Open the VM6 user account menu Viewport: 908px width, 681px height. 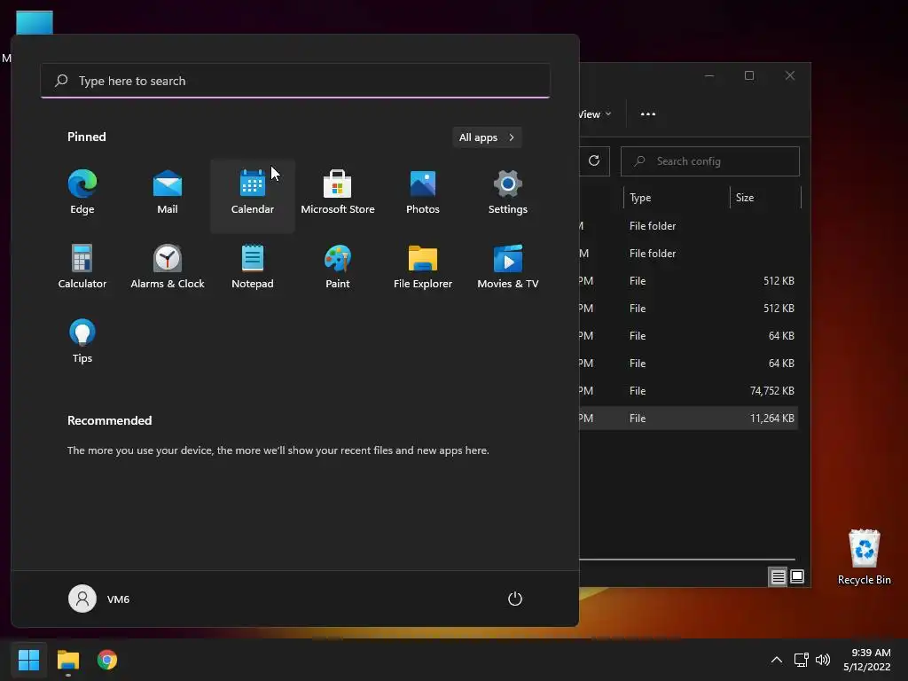[x=99, y=599]
